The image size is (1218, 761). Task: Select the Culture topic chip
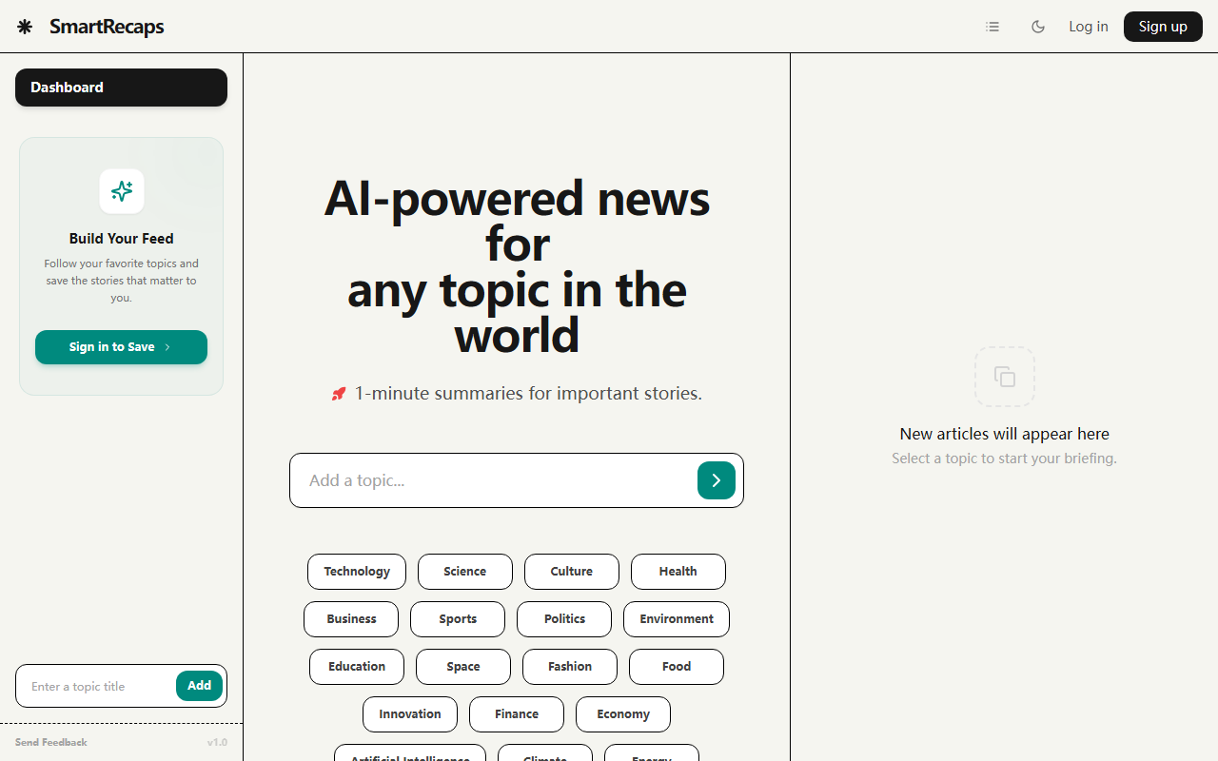point(572,572)
